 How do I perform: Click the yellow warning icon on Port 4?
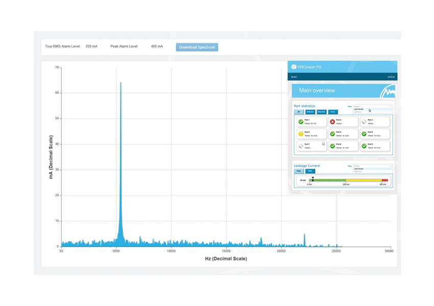point(301,134)
